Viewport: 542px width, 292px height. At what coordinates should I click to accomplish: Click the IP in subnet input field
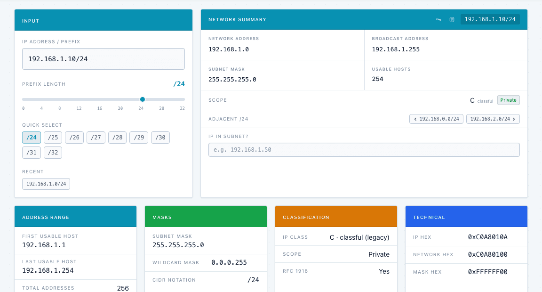(x=364, y=150)
